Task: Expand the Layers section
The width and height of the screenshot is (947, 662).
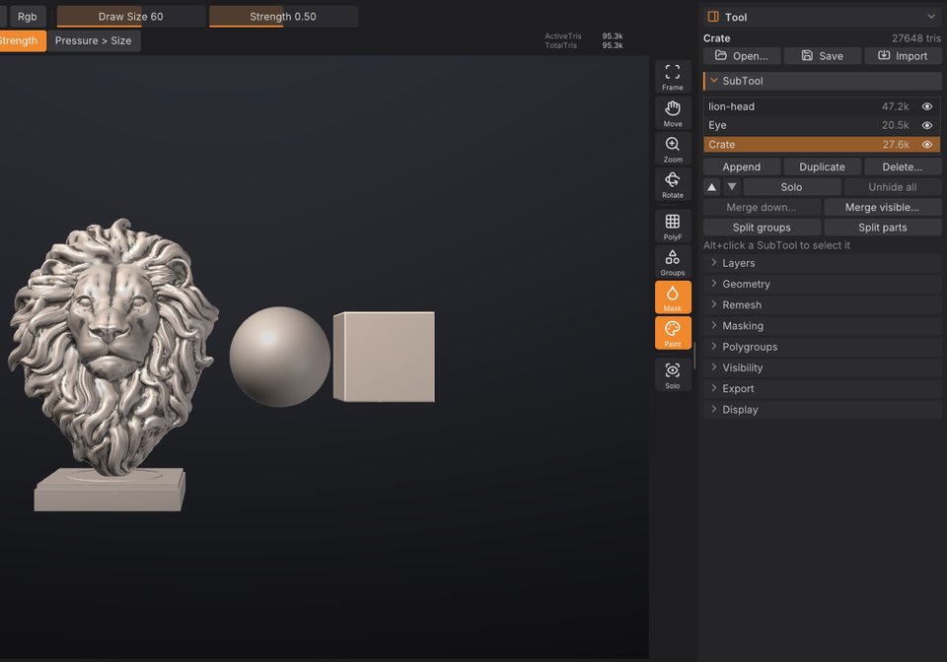Action: [822, 263]
